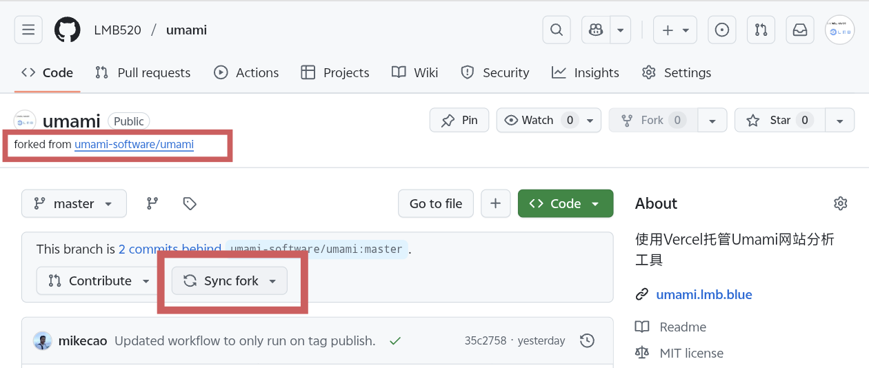Star the umami repository

pos(780,120)
